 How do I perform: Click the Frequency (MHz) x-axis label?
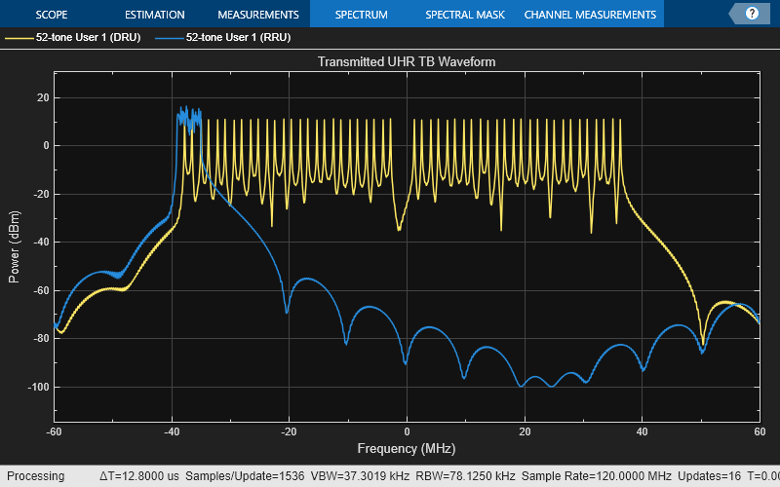click(x=407, y=448)
